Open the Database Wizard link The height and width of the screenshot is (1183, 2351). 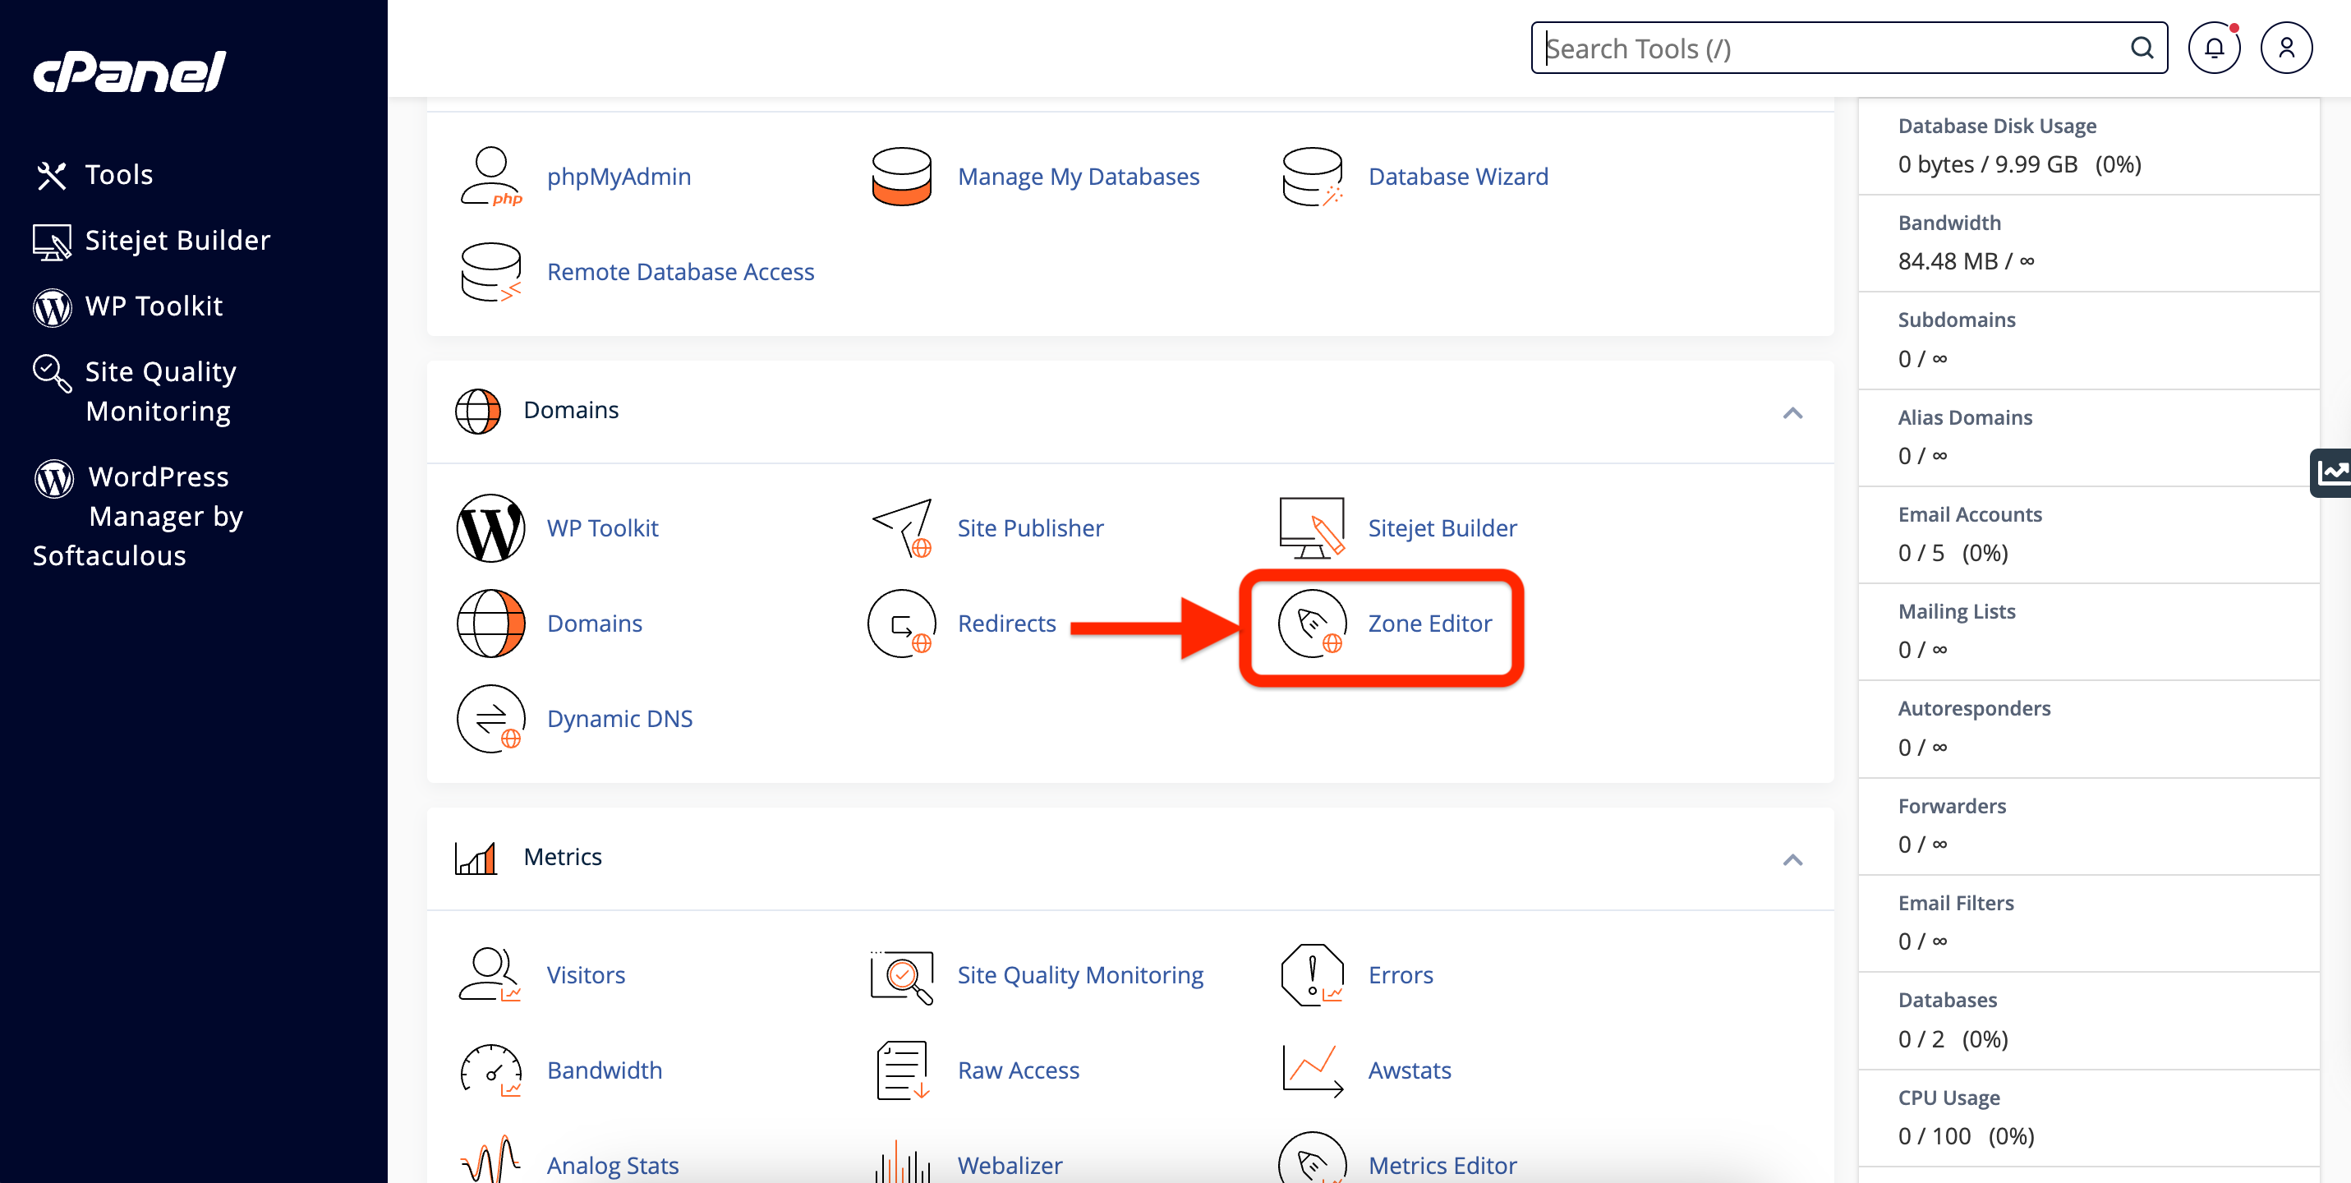(1457, 176)
